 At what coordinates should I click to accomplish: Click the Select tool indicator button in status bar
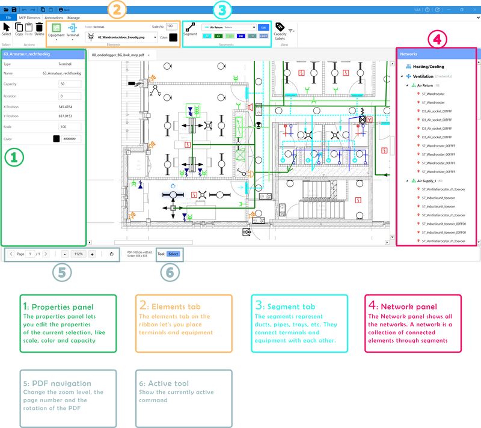coord(173,254)
